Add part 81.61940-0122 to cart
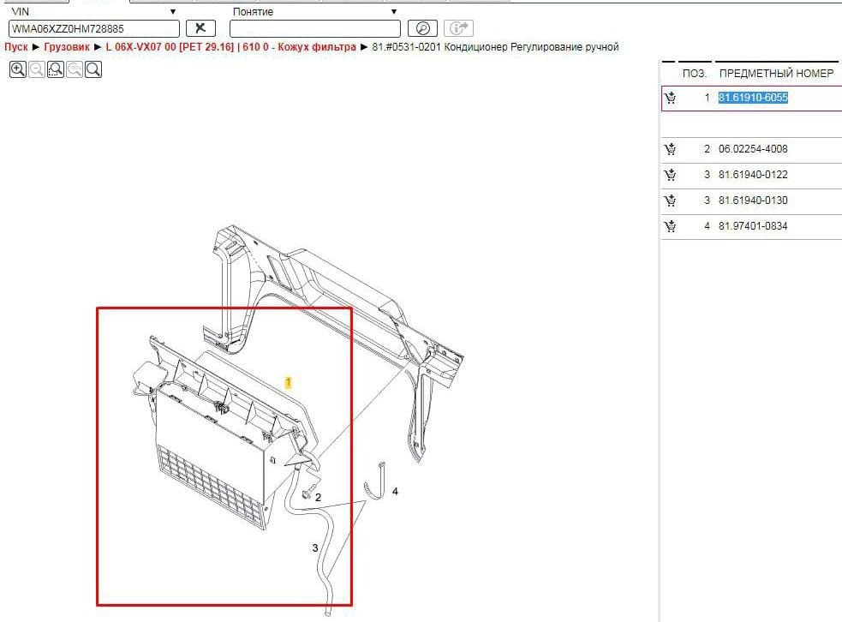 click(670, 175)
